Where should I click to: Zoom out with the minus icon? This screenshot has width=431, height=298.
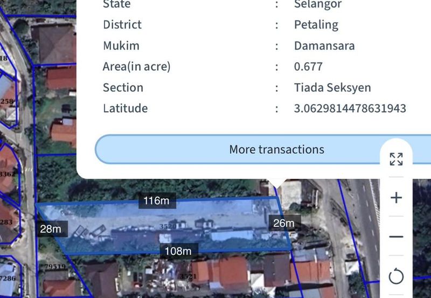click(396, 236)
